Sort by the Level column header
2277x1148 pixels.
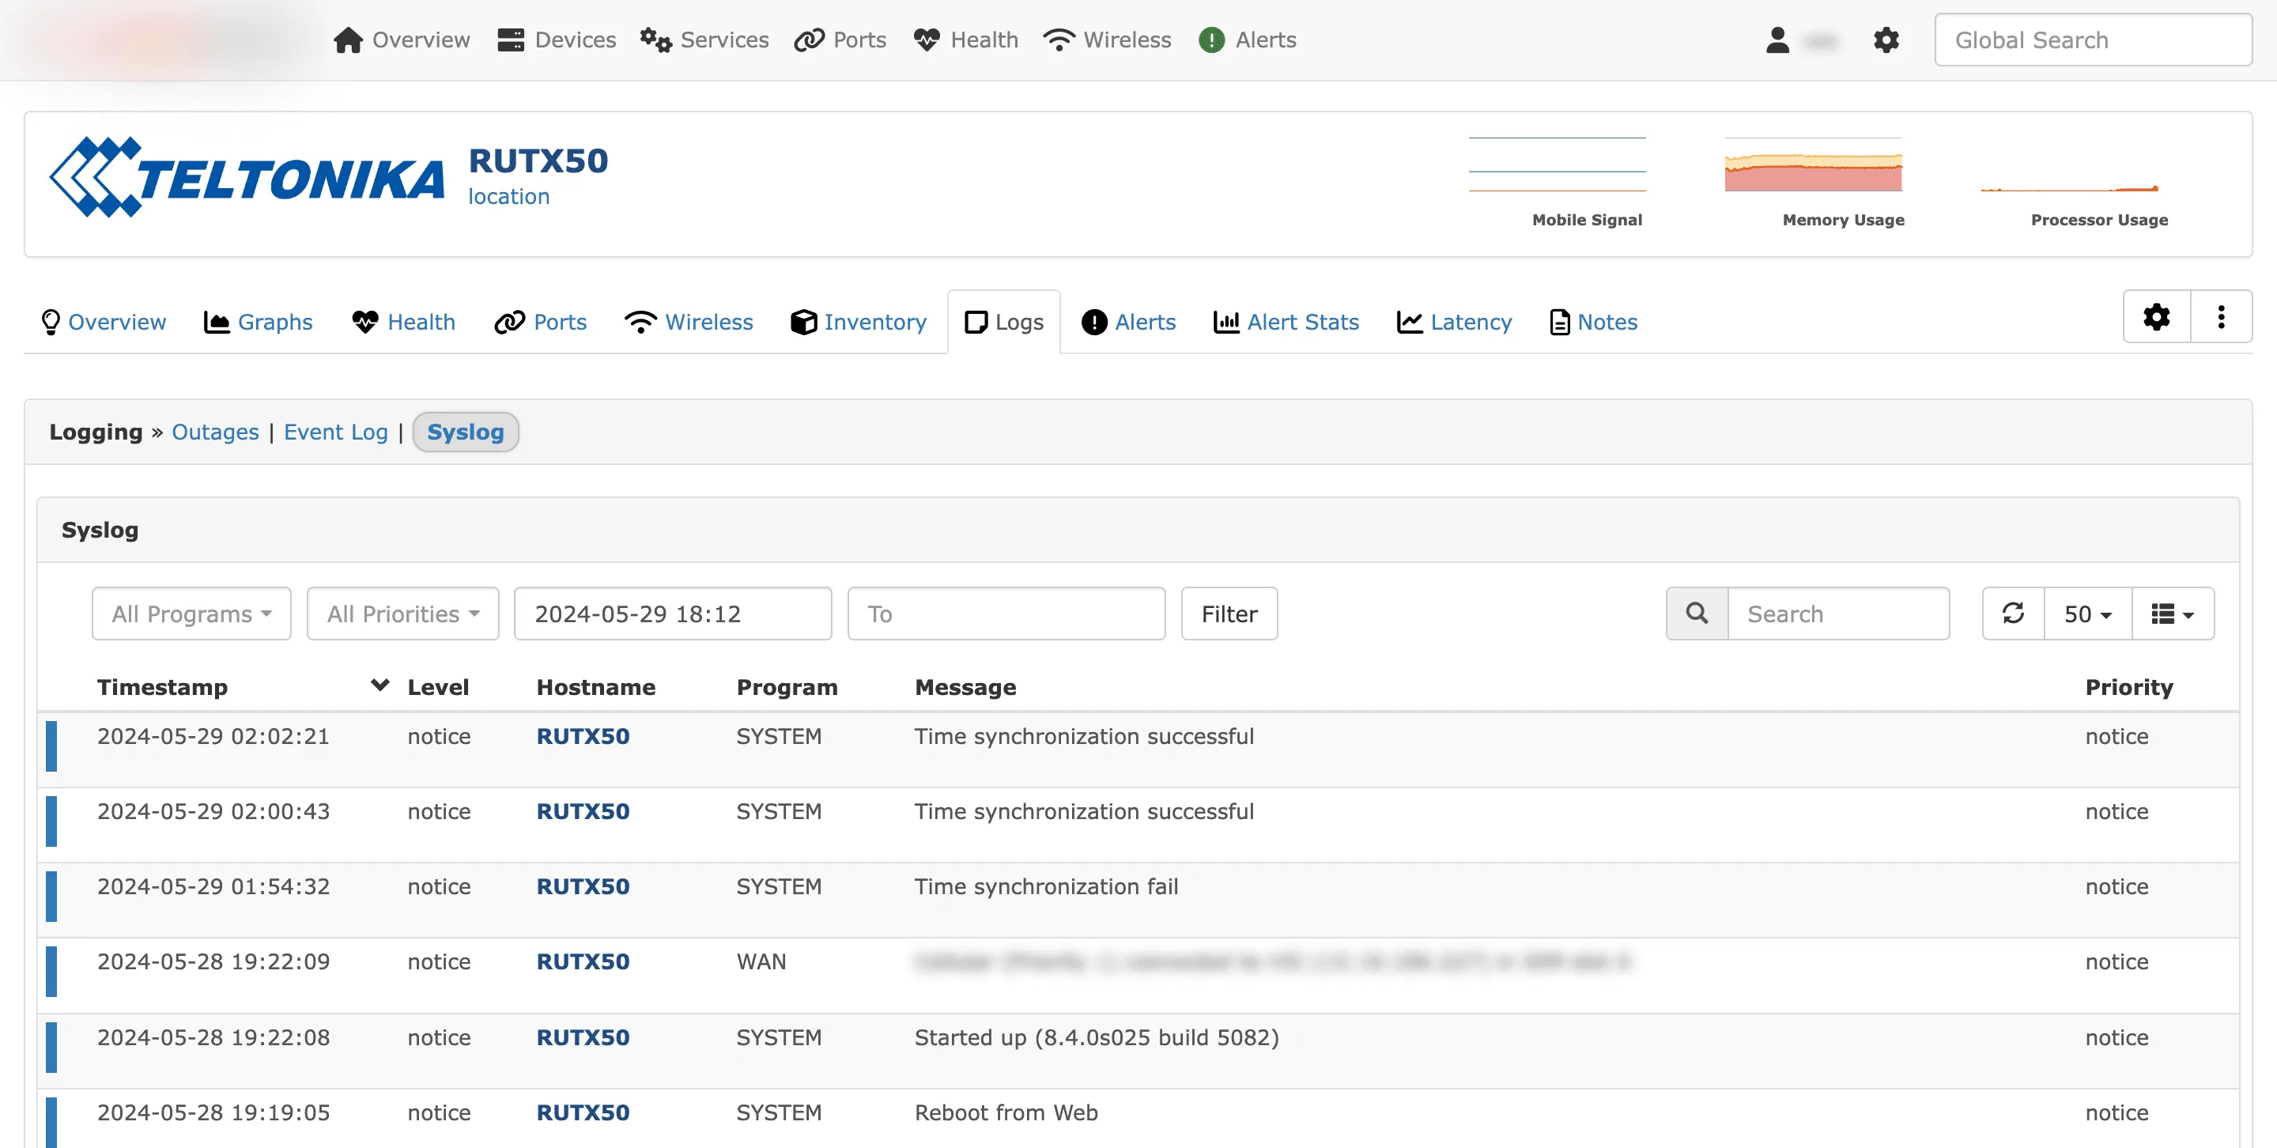pos(437,687)
